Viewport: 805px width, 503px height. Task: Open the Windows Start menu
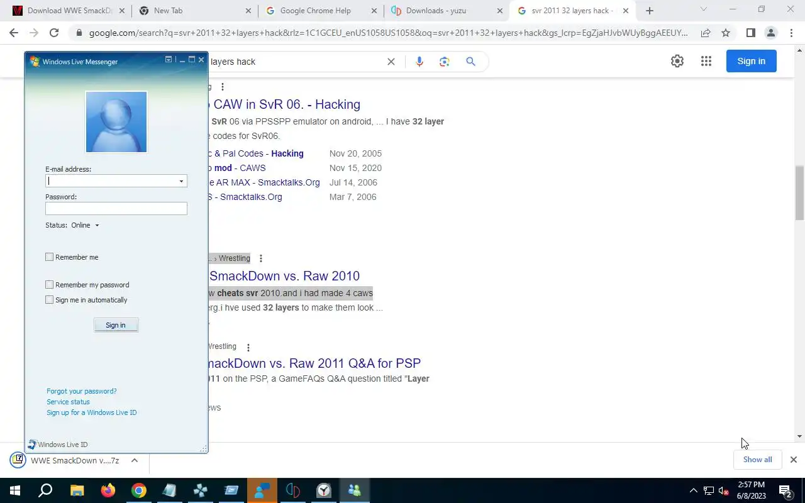tap(15, 490)
